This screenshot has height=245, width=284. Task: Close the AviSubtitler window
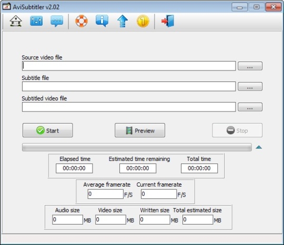click(273, 7)
